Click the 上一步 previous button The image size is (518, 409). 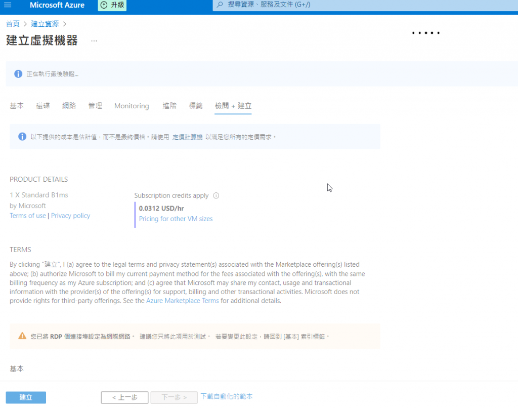(124, 397)
